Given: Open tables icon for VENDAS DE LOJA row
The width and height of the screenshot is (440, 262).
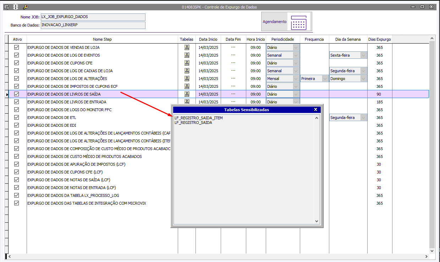Looking at the screenshot, I should [x=187, y=47].
